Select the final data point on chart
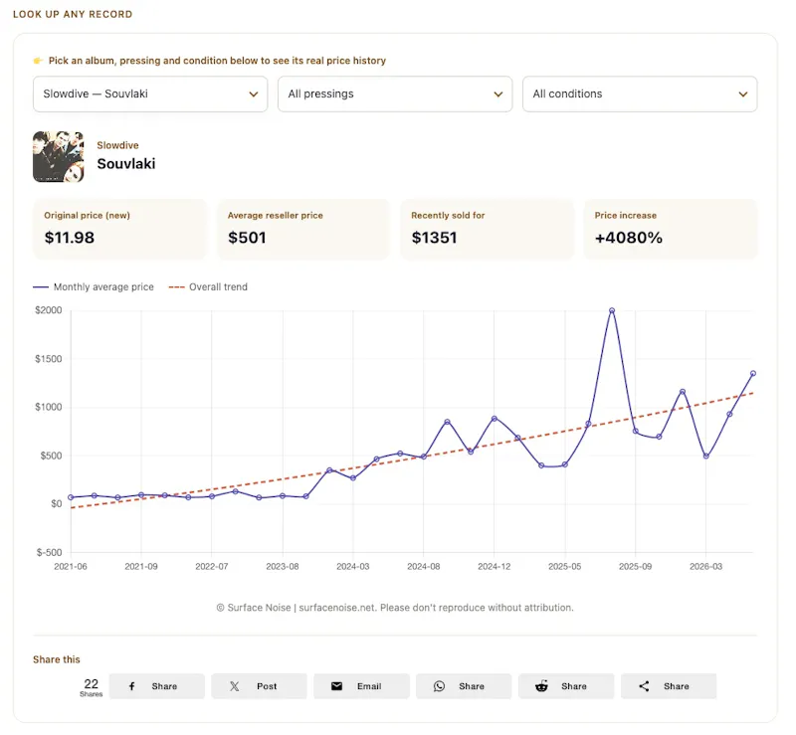This screenshot has height=735, width=796. coord(753,373)
